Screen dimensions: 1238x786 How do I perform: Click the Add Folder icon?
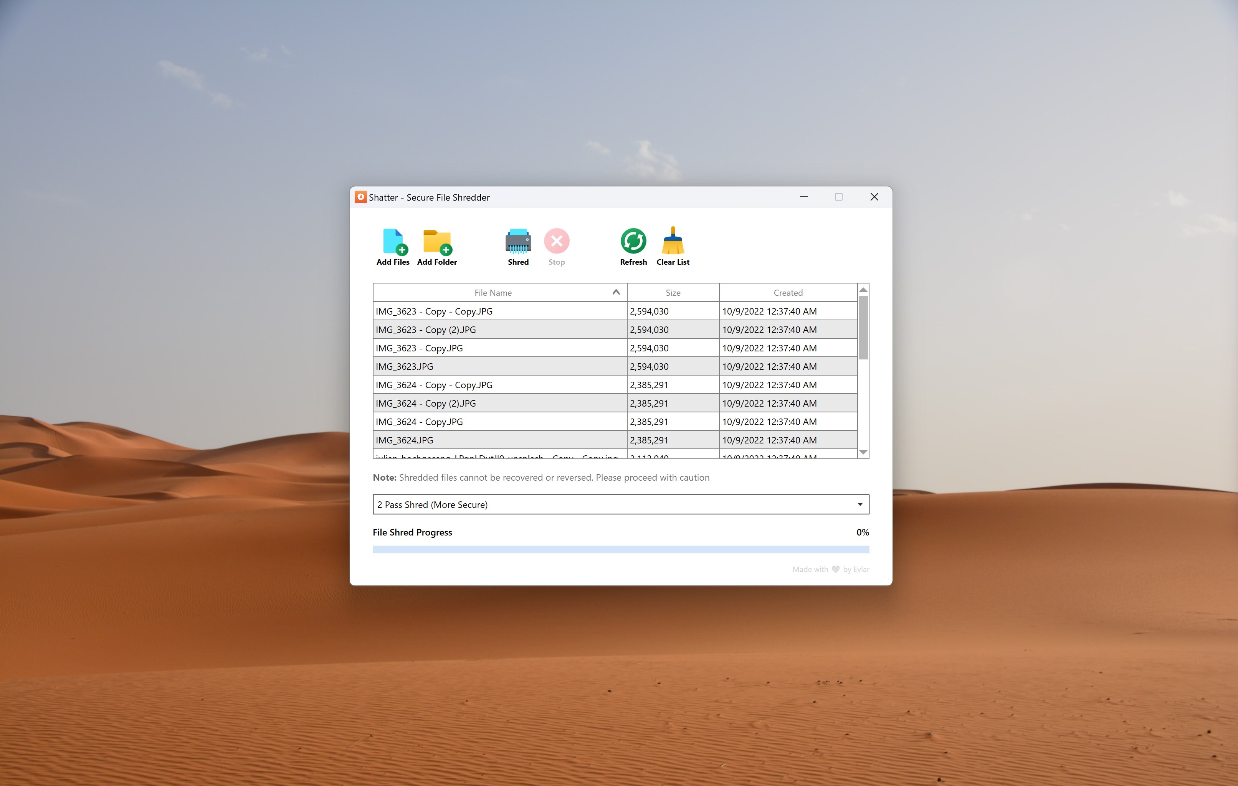(x=437, y=242)
